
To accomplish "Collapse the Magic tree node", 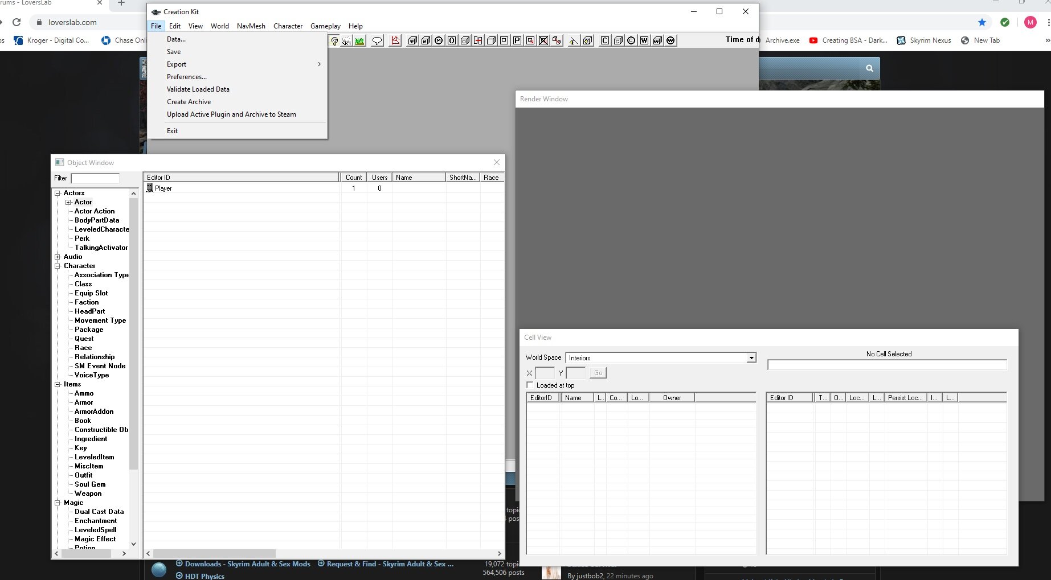I will tap(58, 503).
